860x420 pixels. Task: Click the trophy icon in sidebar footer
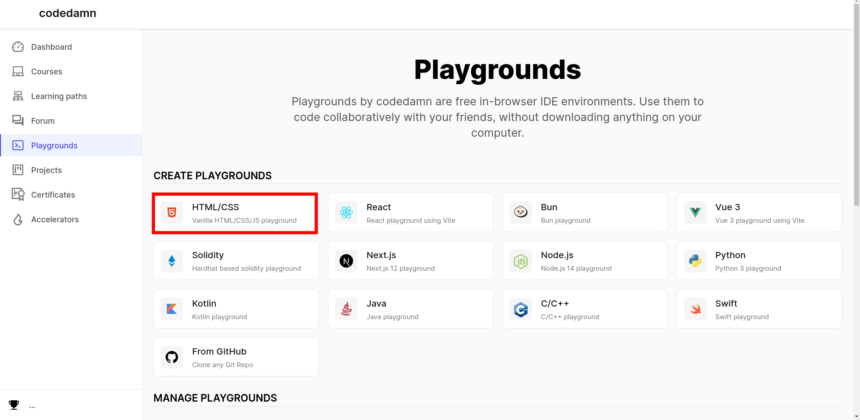coord(14,405)
